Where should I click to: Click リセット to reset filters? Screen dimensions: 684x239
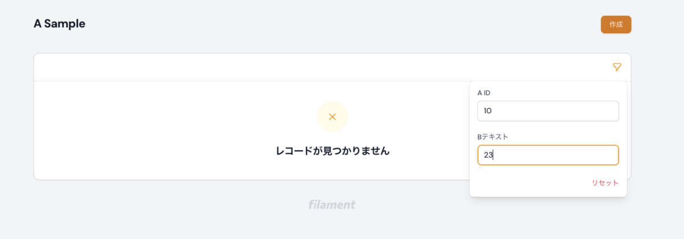pos(605,183)
